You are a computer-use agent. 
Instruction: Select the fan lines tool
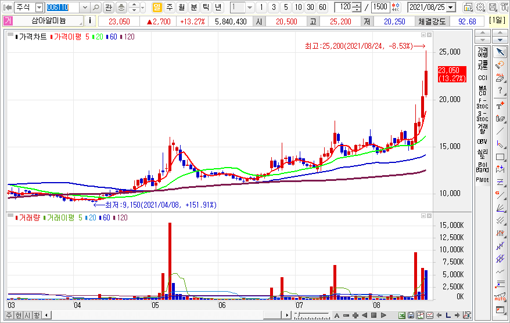pyautogui.click(x=500, y=208)
